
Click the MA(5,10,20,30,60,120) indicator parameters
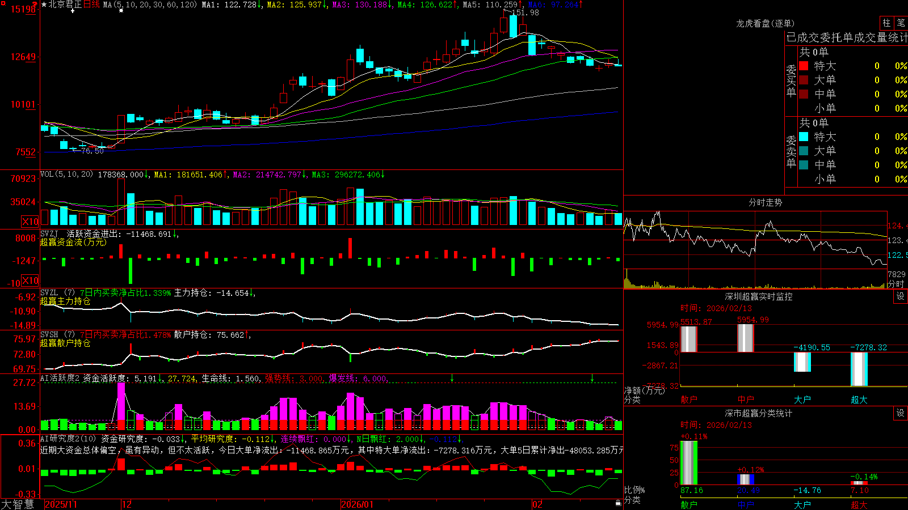(x=150, y=5)
